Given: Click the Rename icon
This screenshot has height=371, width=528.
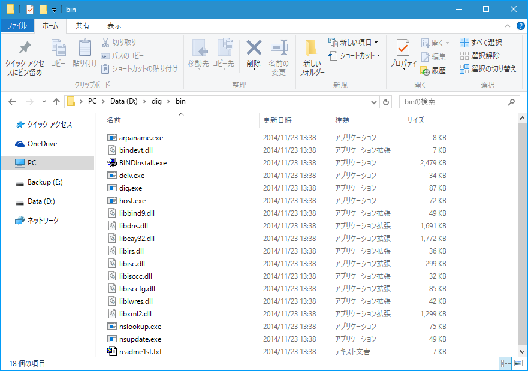Looking at the screenshot, I should [x=279, y=47].
